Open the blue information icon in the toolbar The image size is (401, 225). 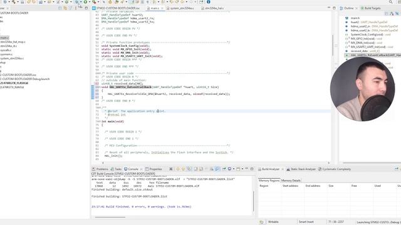pos(209,2)
